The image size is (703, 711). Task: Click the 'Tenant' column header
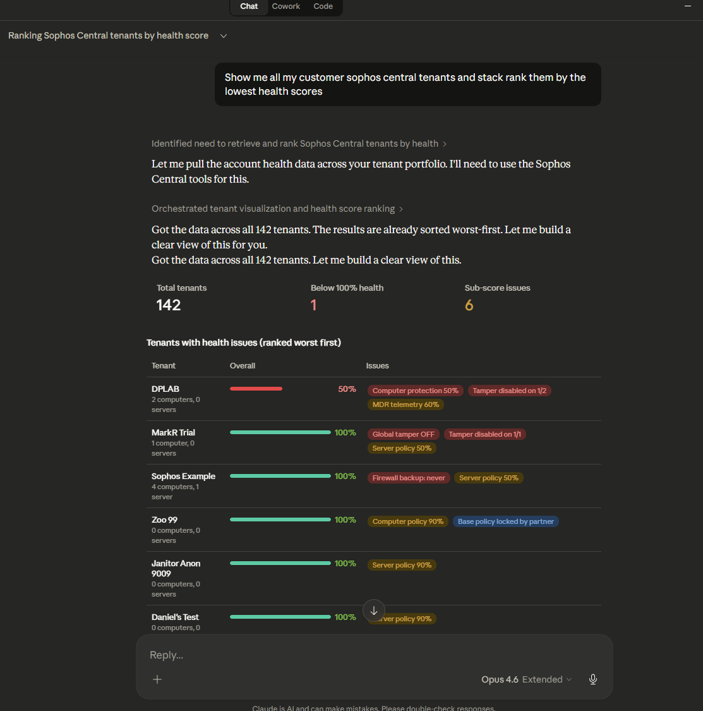[x=164, y=365]
